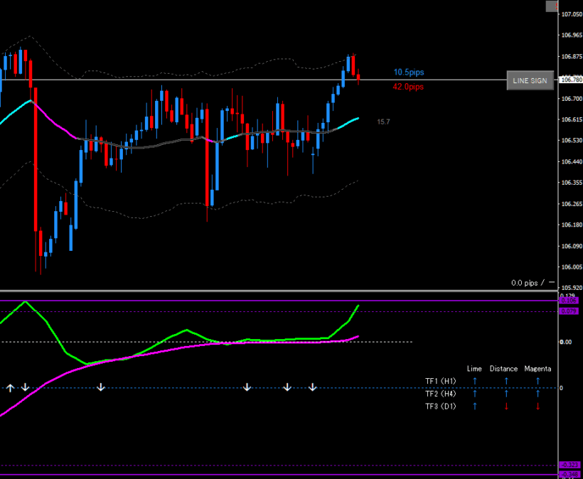The width and height of the screenshot is (583, 479).
Task: Click the highlighted 106.780 price label
Action: [x=571, y=80]
